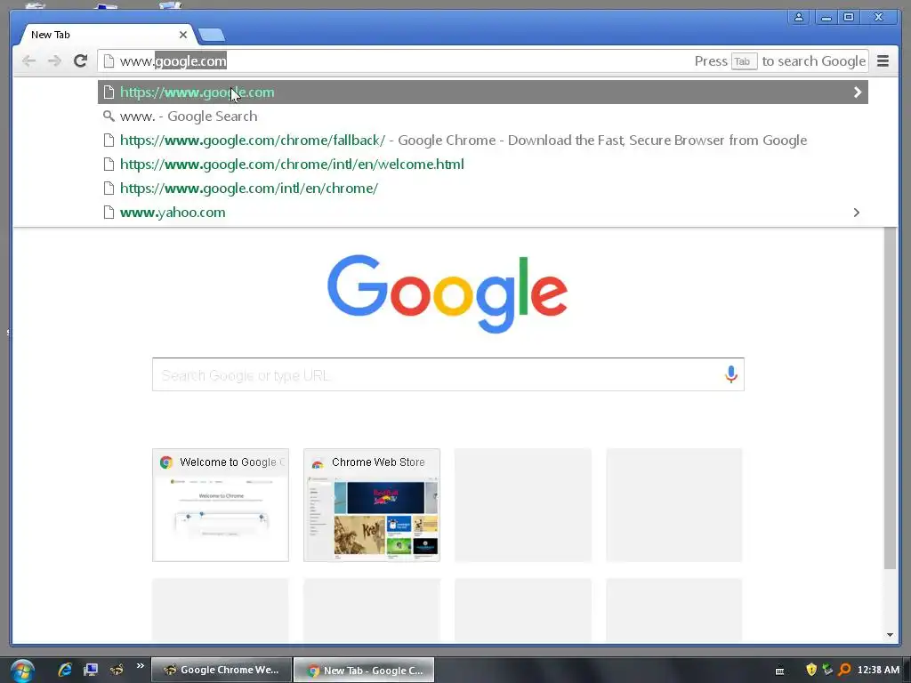The height and width of the screenshot is (683, 911).
Task: Select the www.yahoo.com suggestion
Action: pyautogui.click(x=482, y=213)
